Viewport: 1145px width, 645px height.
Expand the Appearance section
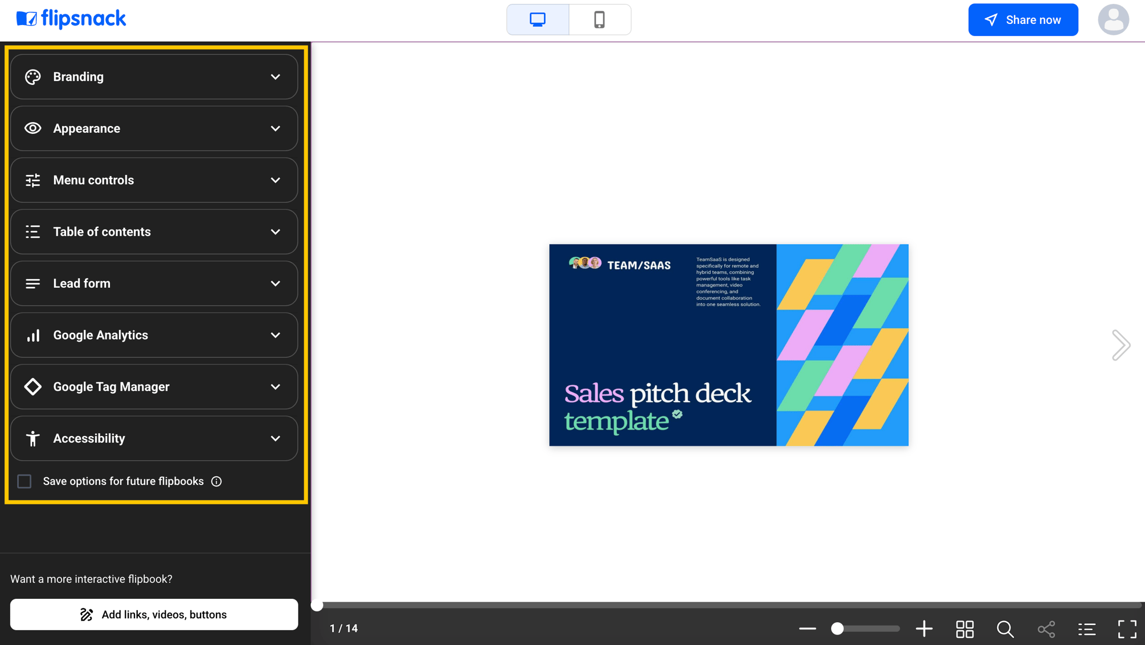[x=154, y=128]
